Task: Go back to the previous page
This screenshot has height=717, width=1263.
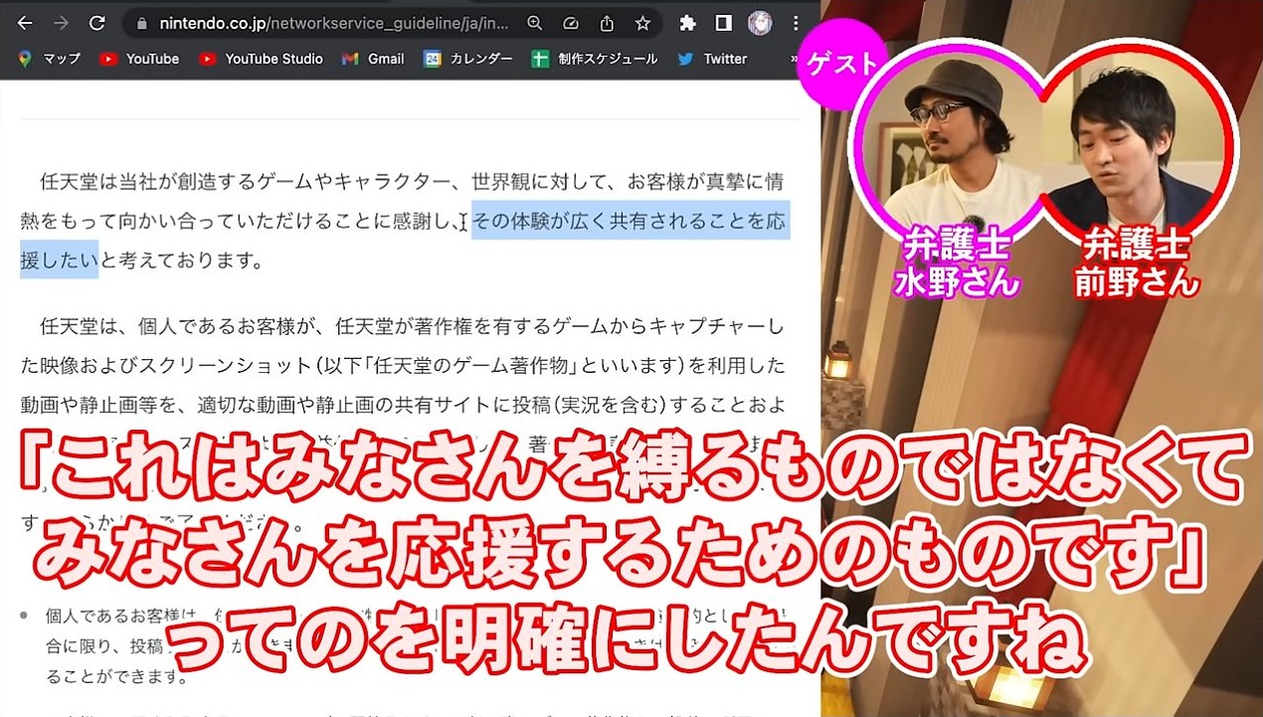Action: [25, 23]
